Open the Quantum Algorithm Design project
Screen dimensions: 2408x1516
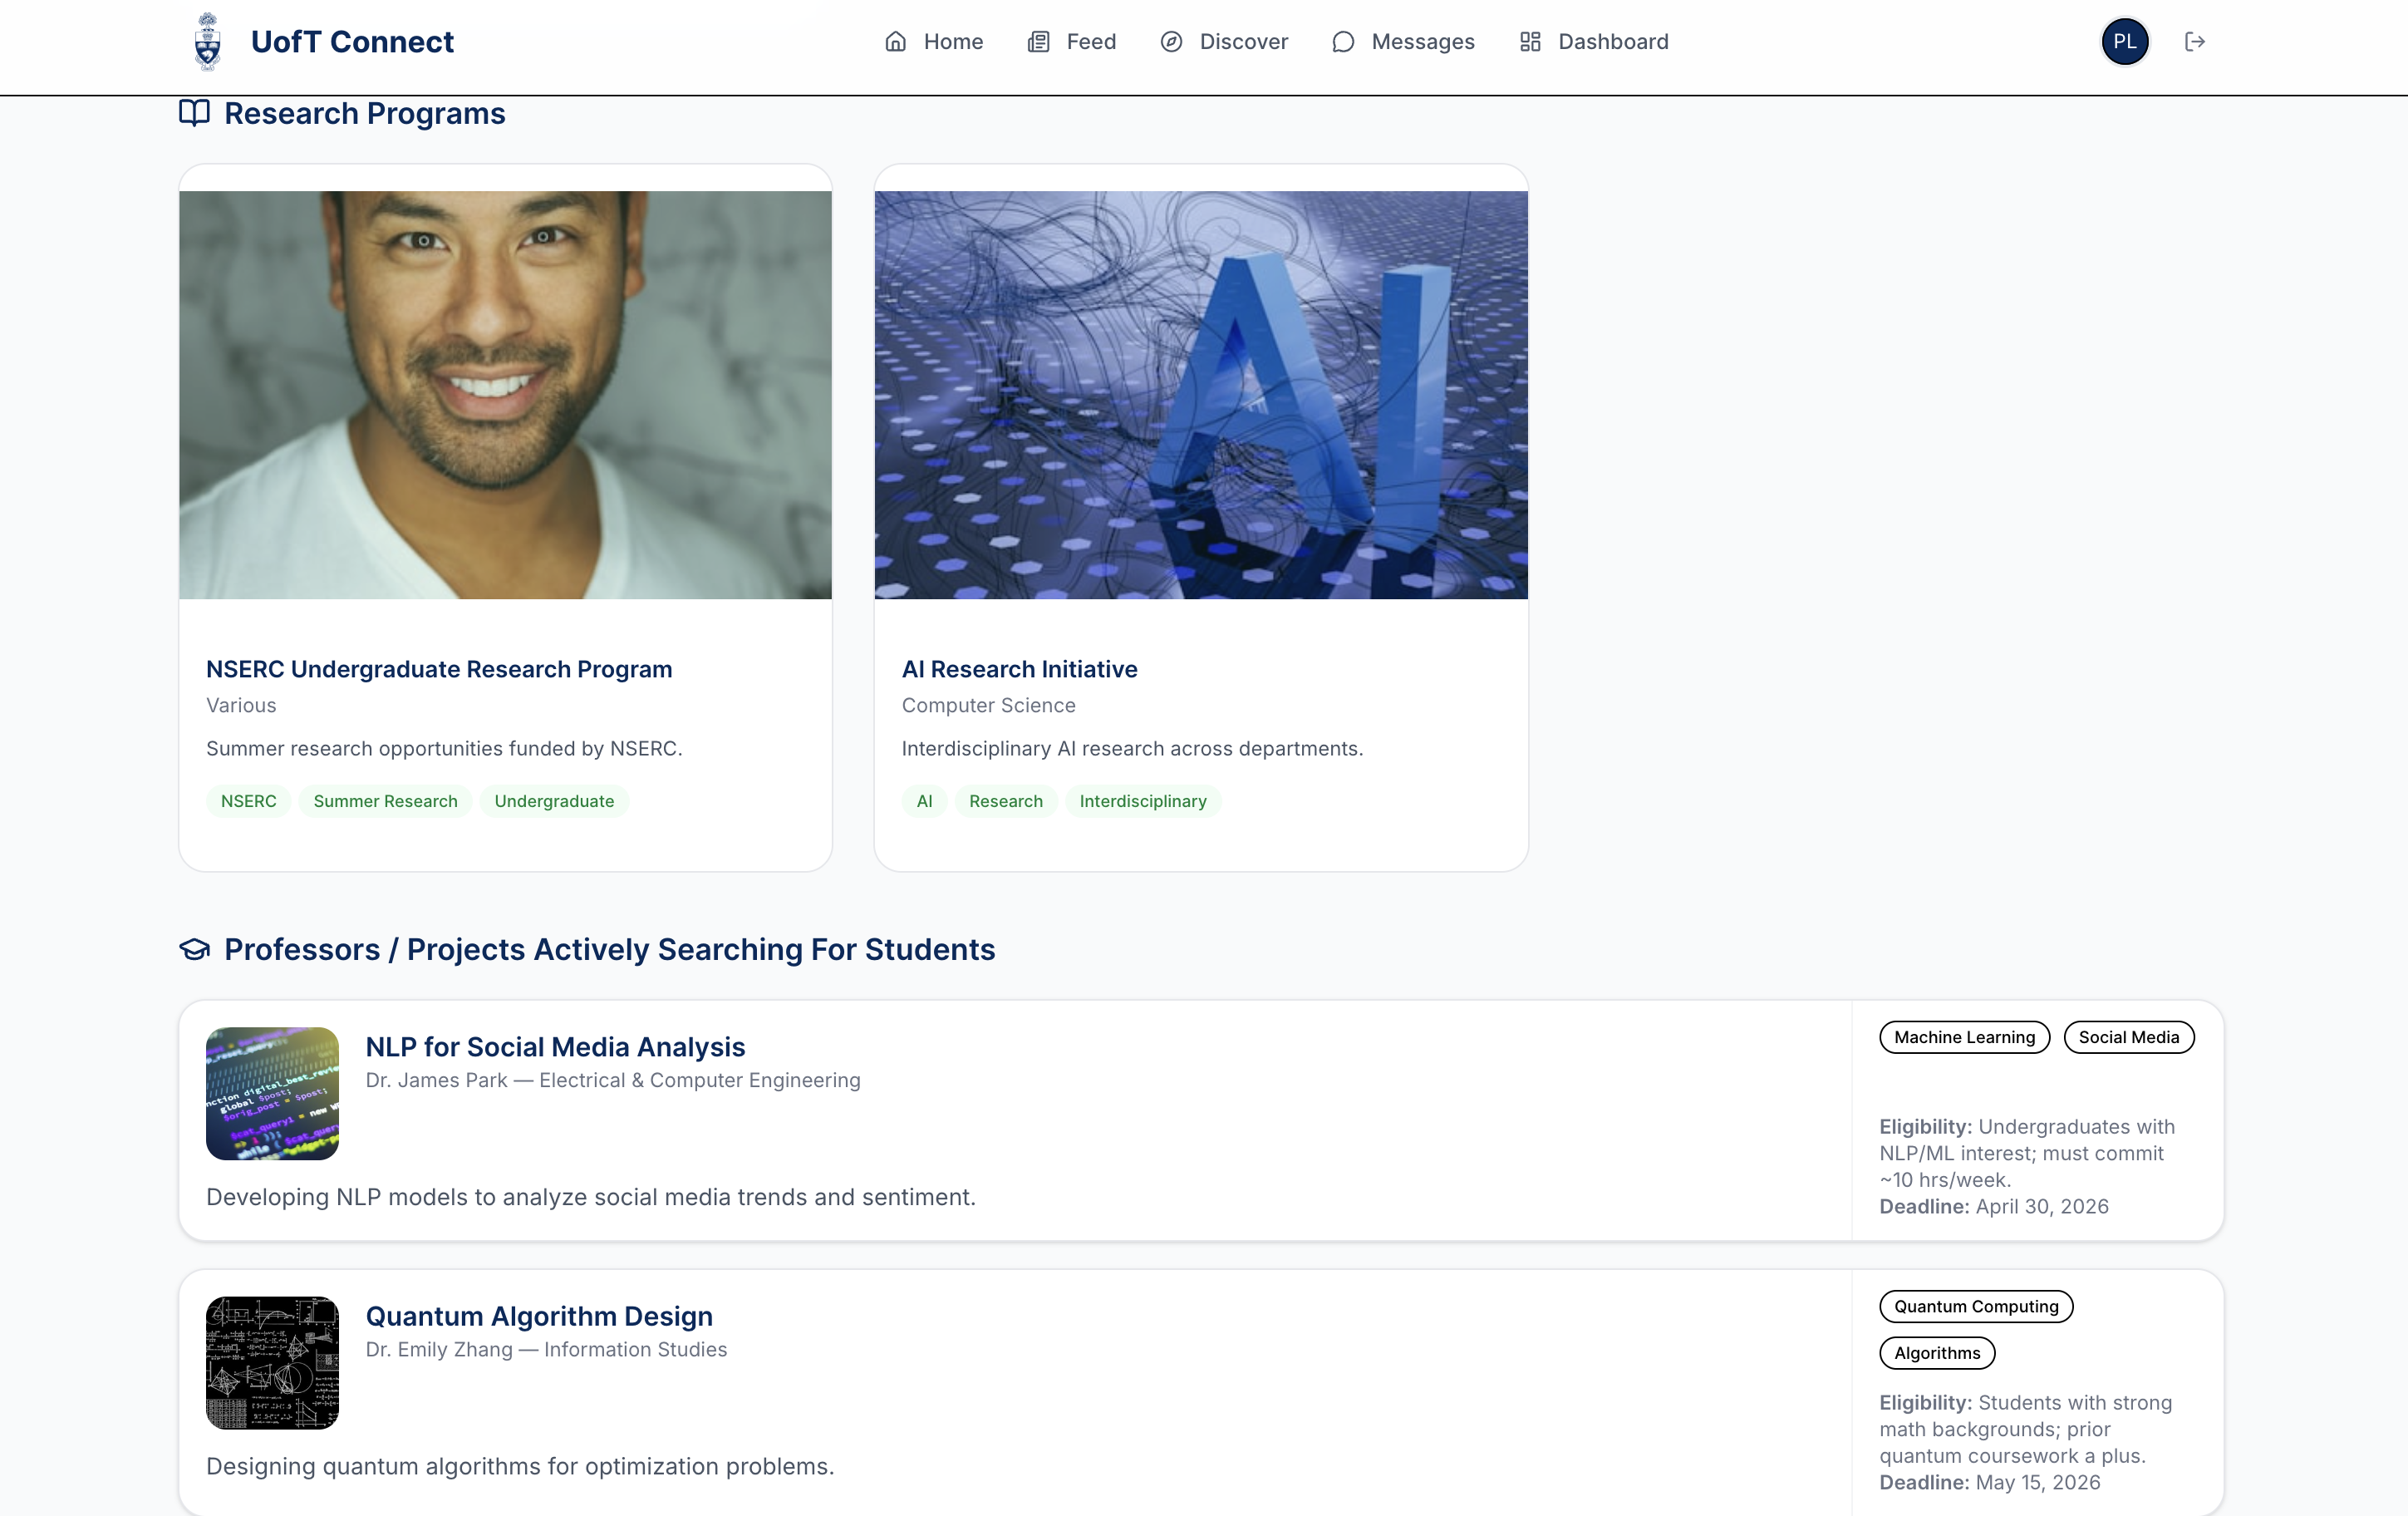(x=539, y=1316)
